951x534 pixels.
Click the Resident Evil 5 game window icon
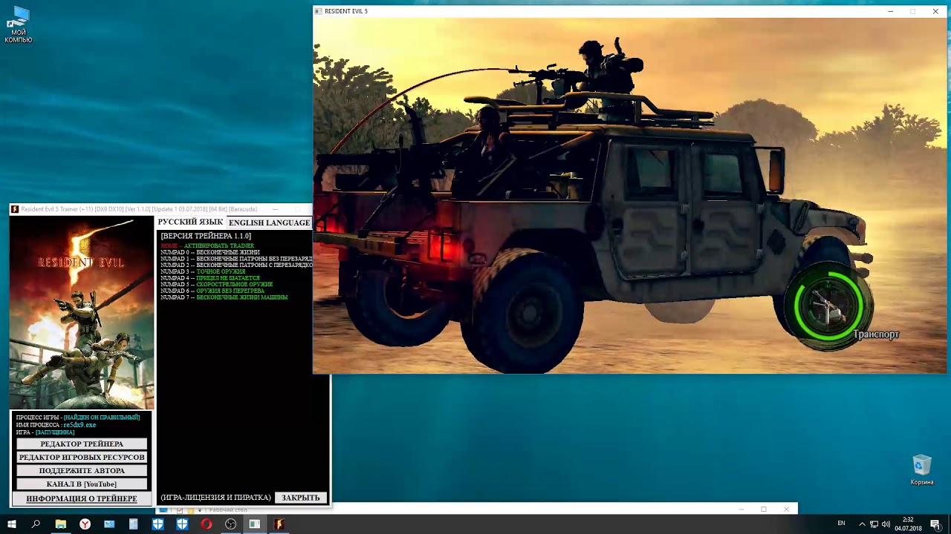coord(319,11)
